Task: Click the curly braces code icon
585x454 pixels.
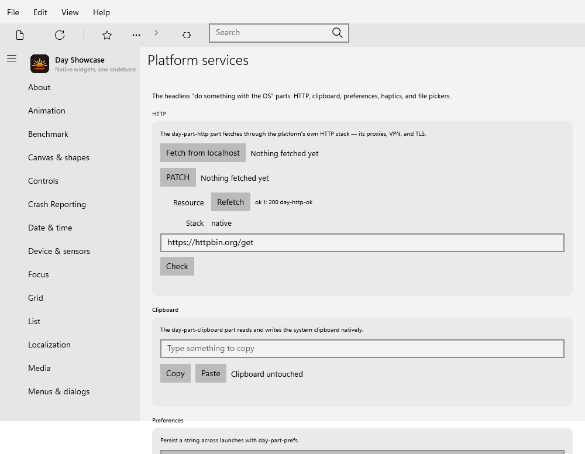Action: pos(187,35)
